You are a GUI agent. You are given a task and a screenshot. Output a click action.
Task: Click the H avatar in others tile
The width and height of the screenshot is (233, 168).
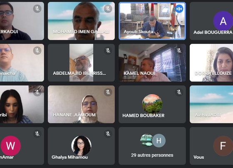point(159,140)
